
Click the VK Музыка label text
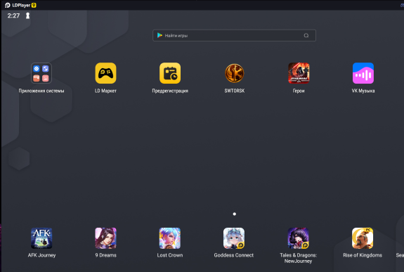363,91
